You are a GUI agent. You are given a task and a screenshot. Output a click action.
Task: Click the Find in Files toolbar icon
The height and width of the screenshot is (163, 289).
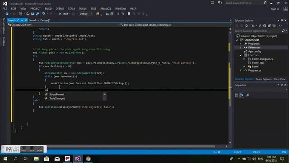98,14
